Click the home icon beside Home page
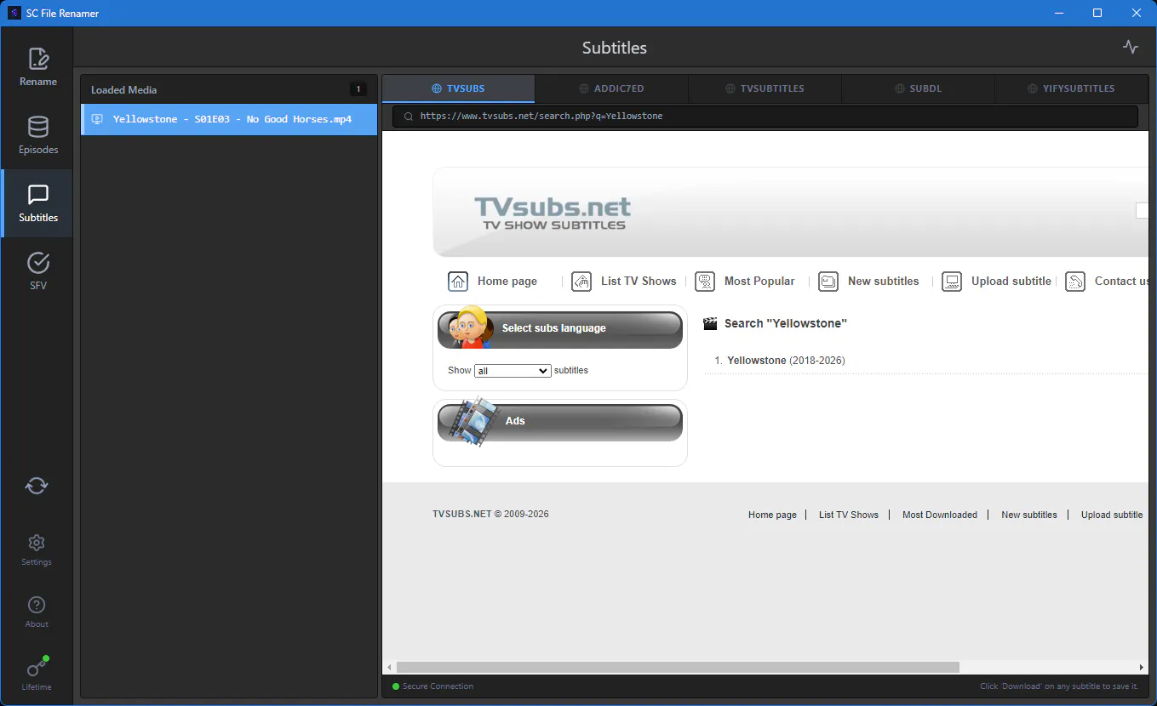Image resolution: width=1157 pixels, height=706 pixels. pos(458,282)
